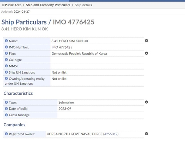Expand the Registered owner row arrow

[x=147, y=134]
